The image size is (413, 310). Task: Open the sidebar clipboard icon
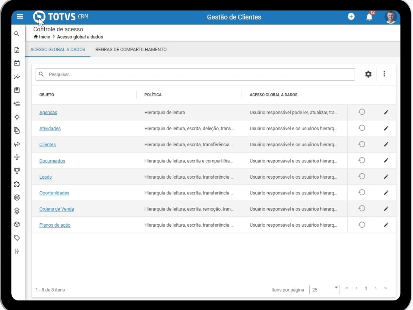[x=17, y=90]
